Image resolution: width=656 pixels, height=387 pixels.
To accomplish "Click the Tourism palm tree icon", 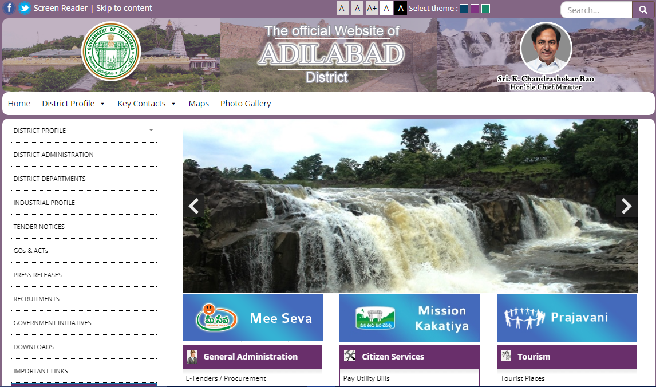I will point(506,356).
